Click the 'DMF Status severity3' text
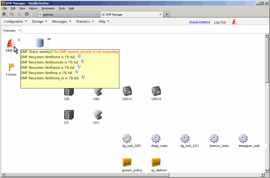 (36, 52)
